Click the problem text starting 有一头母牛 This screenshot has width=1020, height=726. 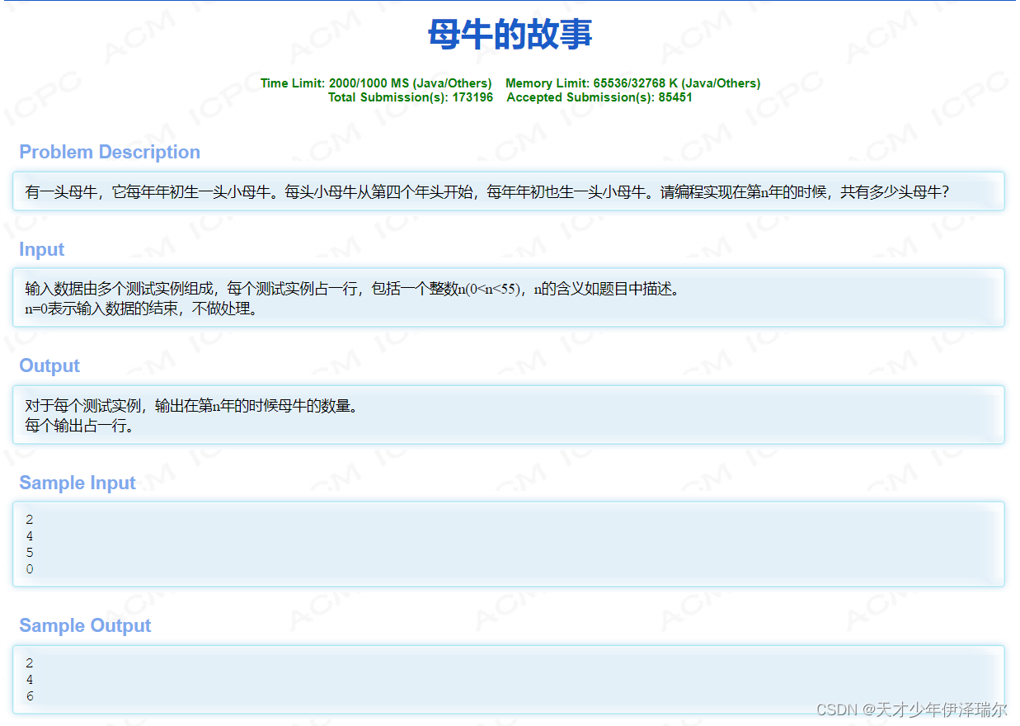coord(487,192)
